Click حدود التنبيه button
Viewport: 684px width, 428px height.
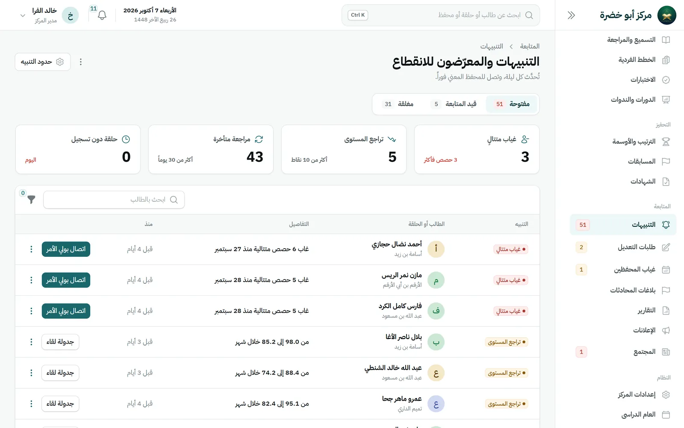point(43,62)
